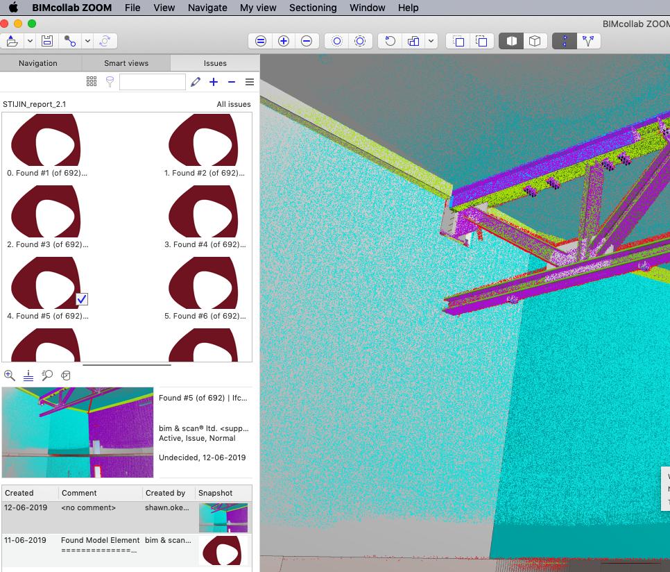Click the All issues label

click(233, 104)
